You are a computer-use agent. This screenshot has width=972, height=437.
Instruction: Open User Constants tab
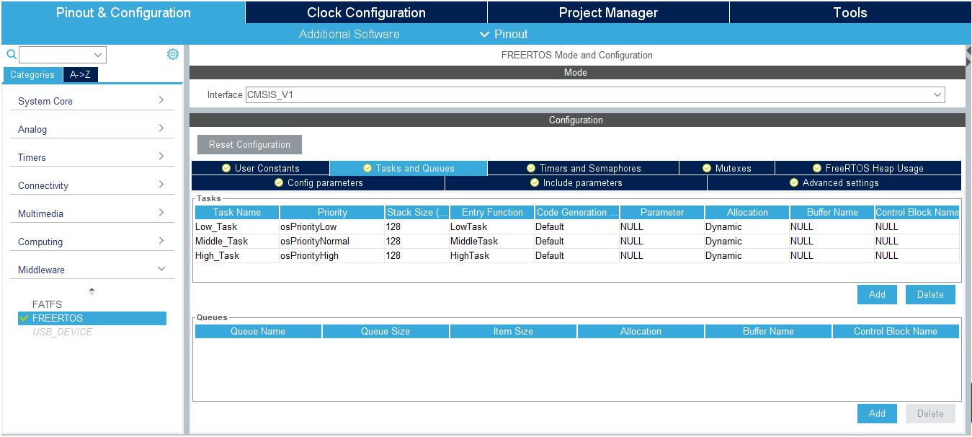pyautogui.click(x=260, y=168)
